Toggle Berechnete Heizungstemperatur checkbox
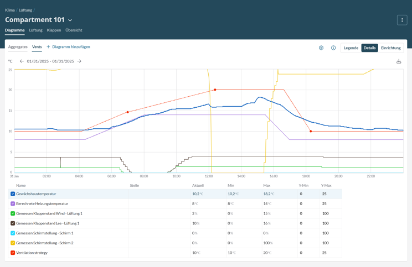The width and height of the screenshot is (412, 267). (13, 204)
